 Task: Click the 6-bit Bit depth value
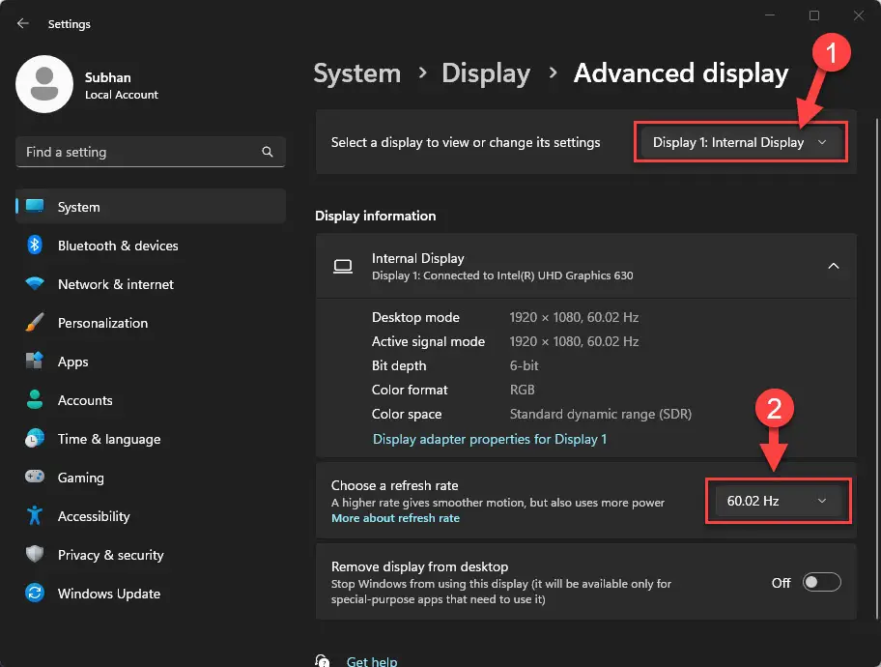pyautogui.click(x=524, y=365)
